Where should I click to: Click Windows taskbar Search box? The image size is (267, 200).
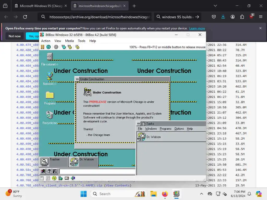(119, 194)
